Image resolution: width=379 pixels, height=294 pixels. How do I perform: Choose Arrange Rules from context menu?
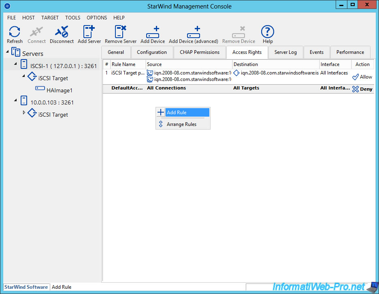click(x=183, y=124)
